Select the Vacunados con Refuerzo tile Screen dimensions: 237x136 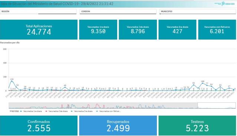(x=217, y=30)
